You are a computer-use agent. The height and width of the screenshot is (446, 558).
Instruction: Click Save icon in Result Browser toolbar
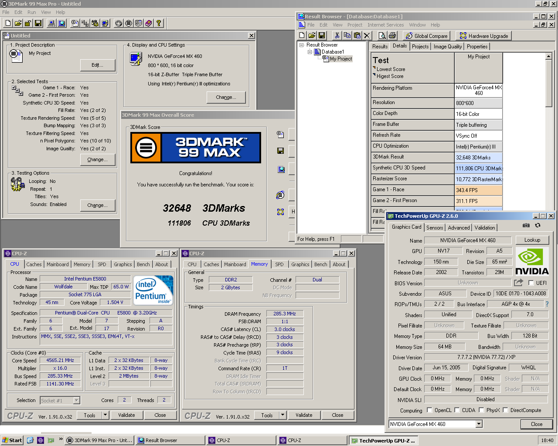322,35
